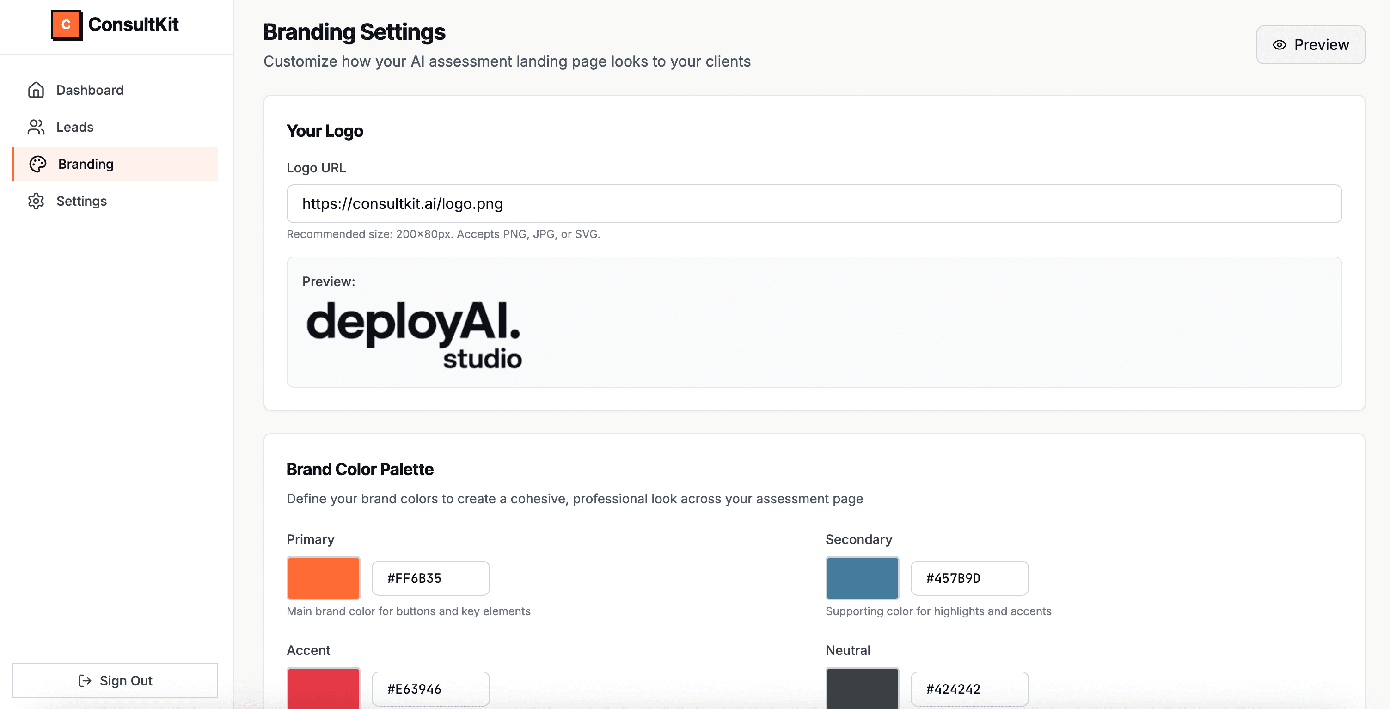Open the Leads page
1390x709 pixels.
(x=75, y=127)
